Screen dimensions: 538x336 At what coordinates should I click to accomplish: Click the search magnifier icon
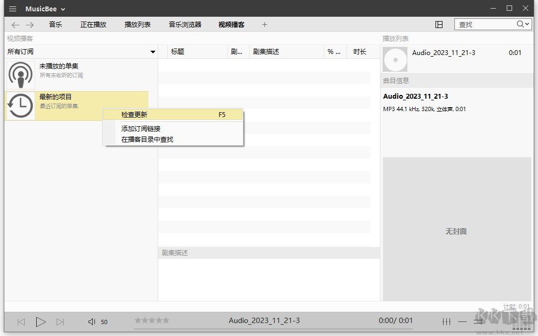click(x=519, y=24)
